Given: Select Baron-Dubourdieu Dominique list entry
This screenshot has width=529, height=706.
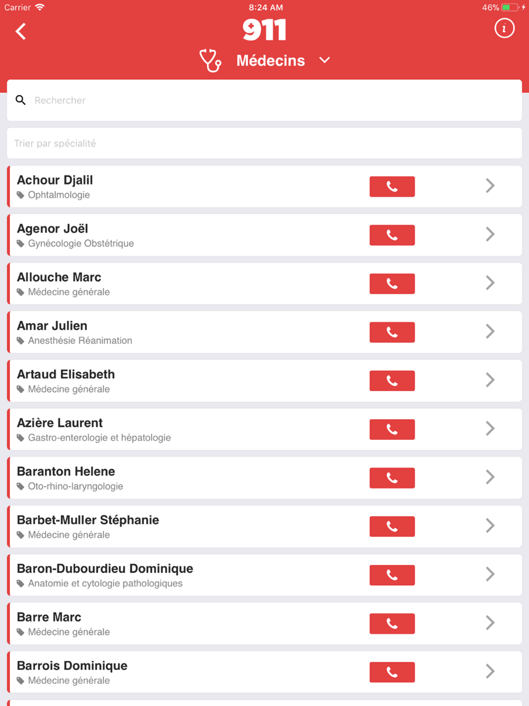Looking at the screenshot, I should (x=264, y=575).
